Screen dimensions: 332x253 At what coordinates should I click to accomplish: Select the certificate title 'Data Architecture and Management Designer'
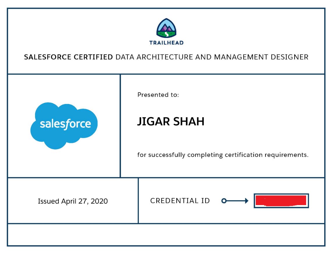tap(212, 57)
